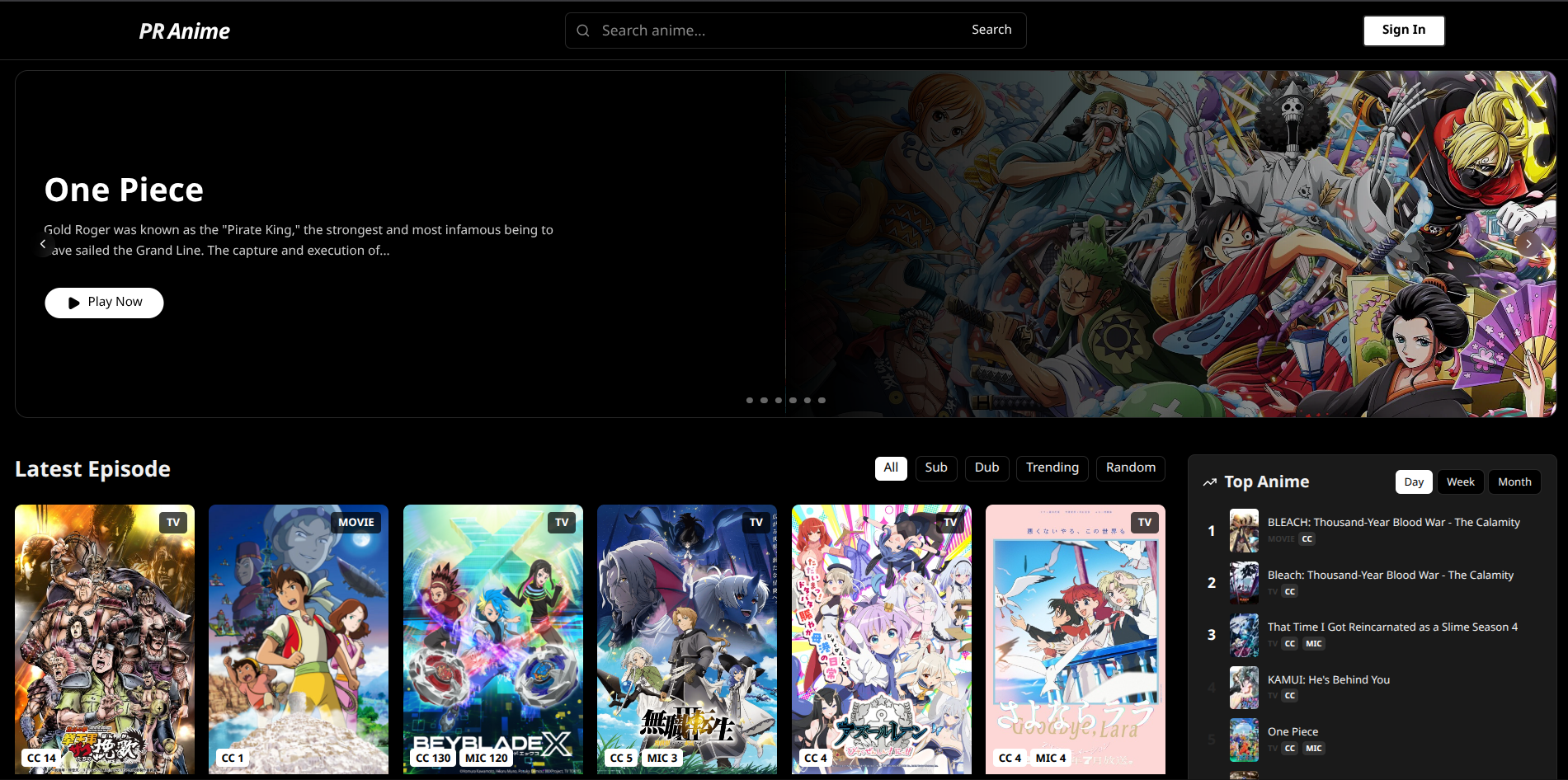This screenshot has width=1568, height=780.
Task: Select the All filter tab
Action: tap(891, 468)
